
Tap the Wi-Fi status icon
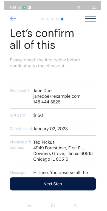pos(78,7)
